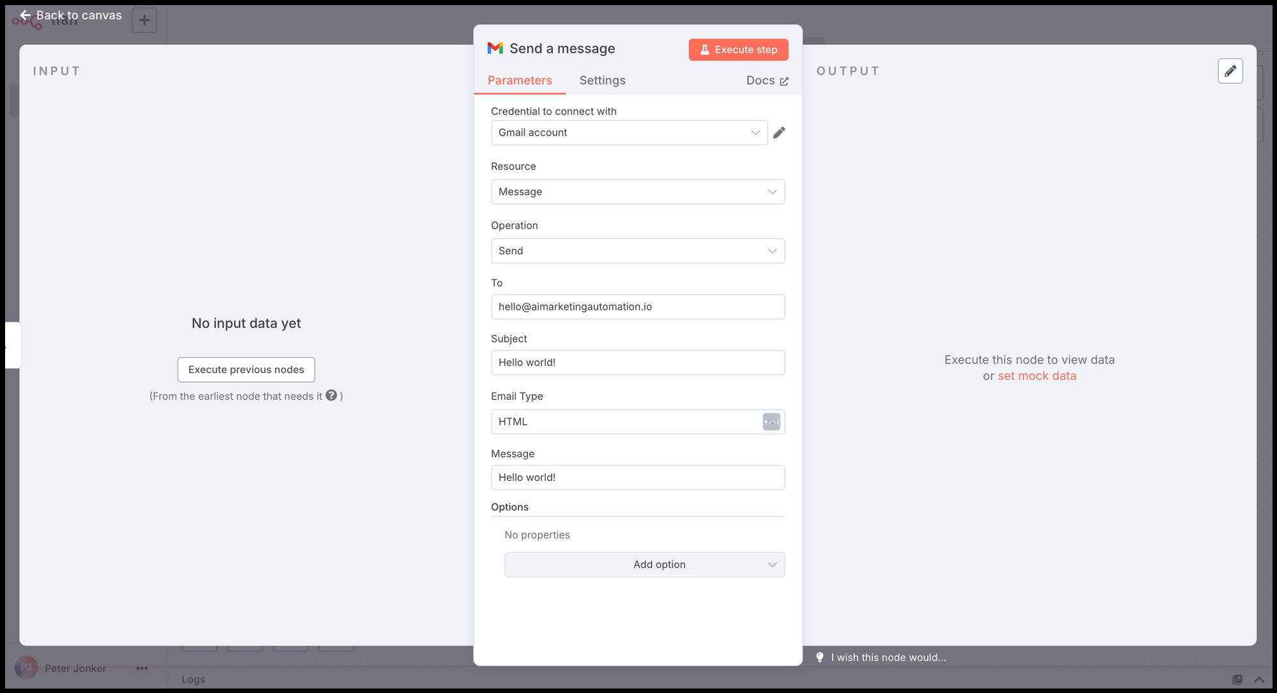
Task: Click the plus add button near top
Action: click(x=144, y=20)
